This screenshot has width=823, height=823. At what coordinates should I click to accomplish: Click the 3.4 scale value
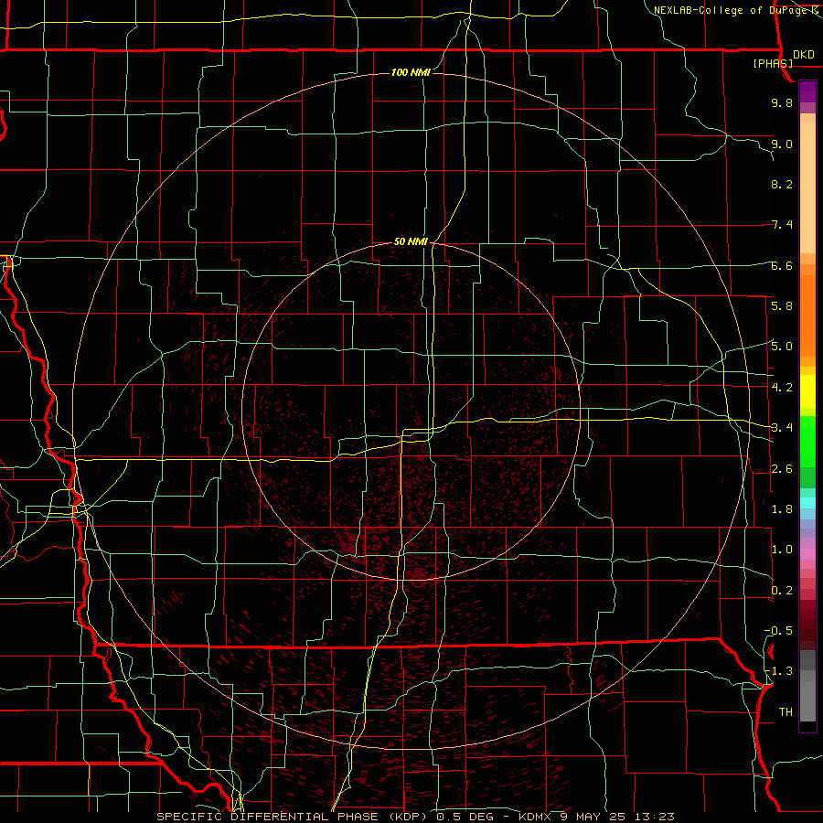coord(782,428)
